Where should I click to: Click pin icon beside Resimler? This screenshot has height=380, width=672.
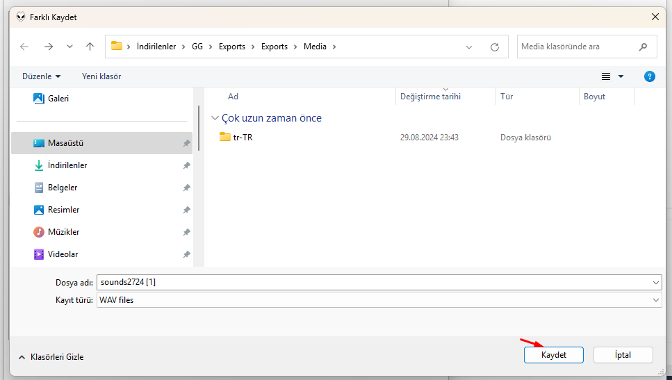coord(186,210)
